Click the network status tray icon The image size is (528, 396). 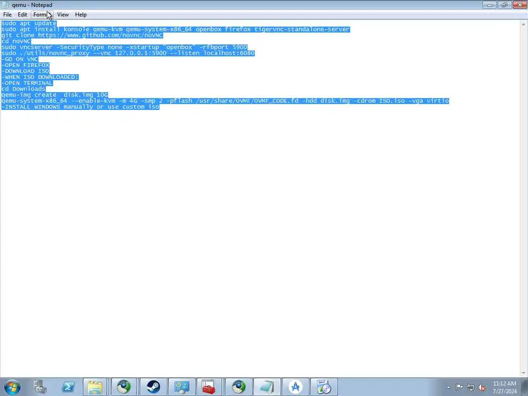point(471,388)
